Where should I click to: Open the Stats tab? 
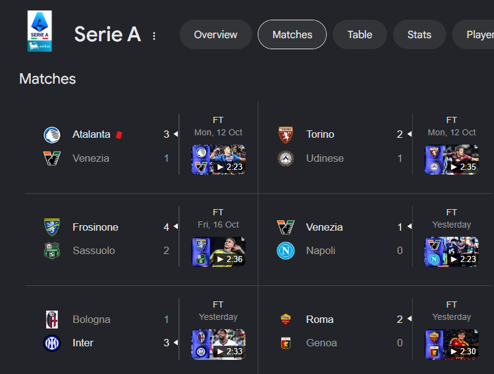tap(420, 34)
